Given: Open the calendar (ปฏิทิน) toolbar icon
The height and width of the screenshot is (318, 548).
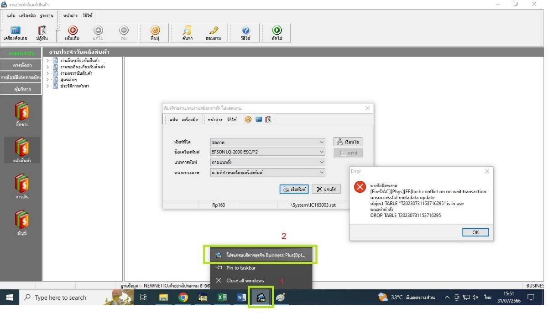Looking at the screenshot, I should (x=42, y=31).
